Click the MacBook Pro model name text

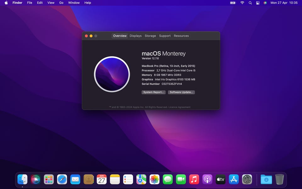[x=168, y=66]
